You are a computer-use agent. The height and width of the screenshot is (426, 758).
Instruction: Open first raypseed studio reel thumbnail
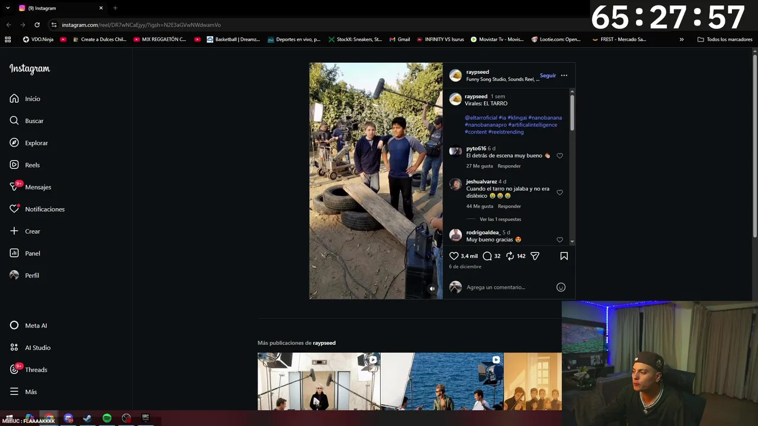[x=319, y=382]
